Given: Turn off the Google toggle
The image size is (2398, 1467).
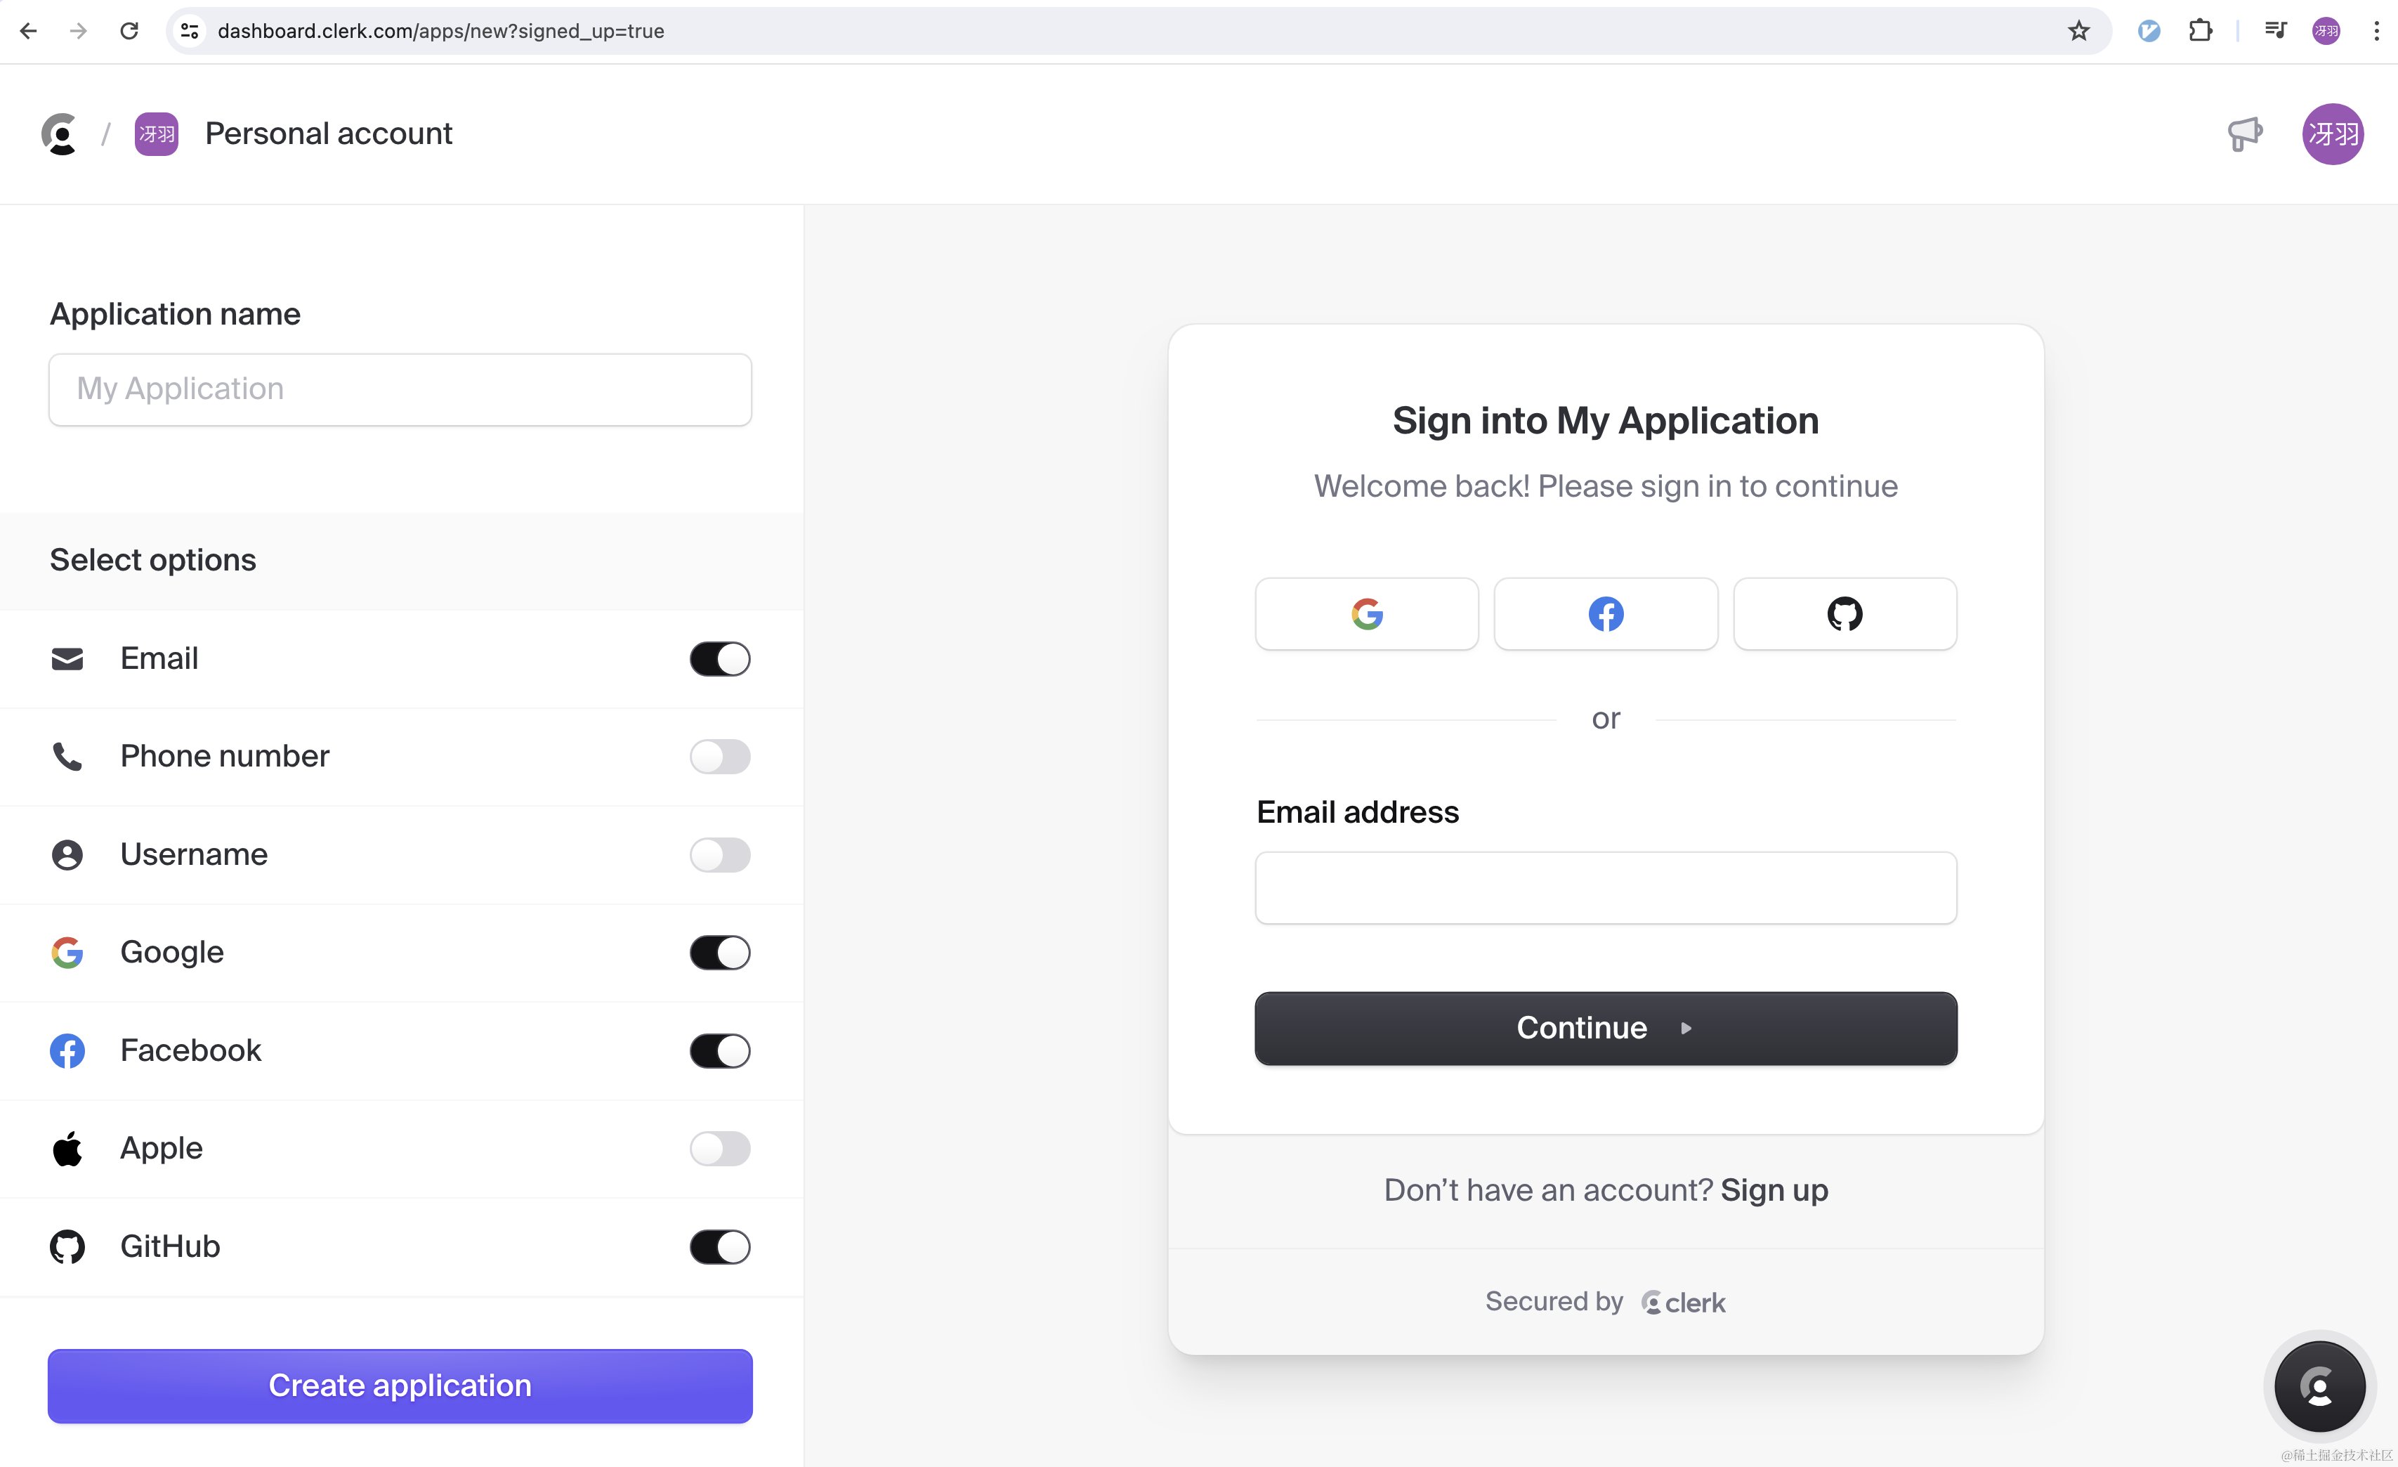Looking at the screenshot, I should click(720, 952).
